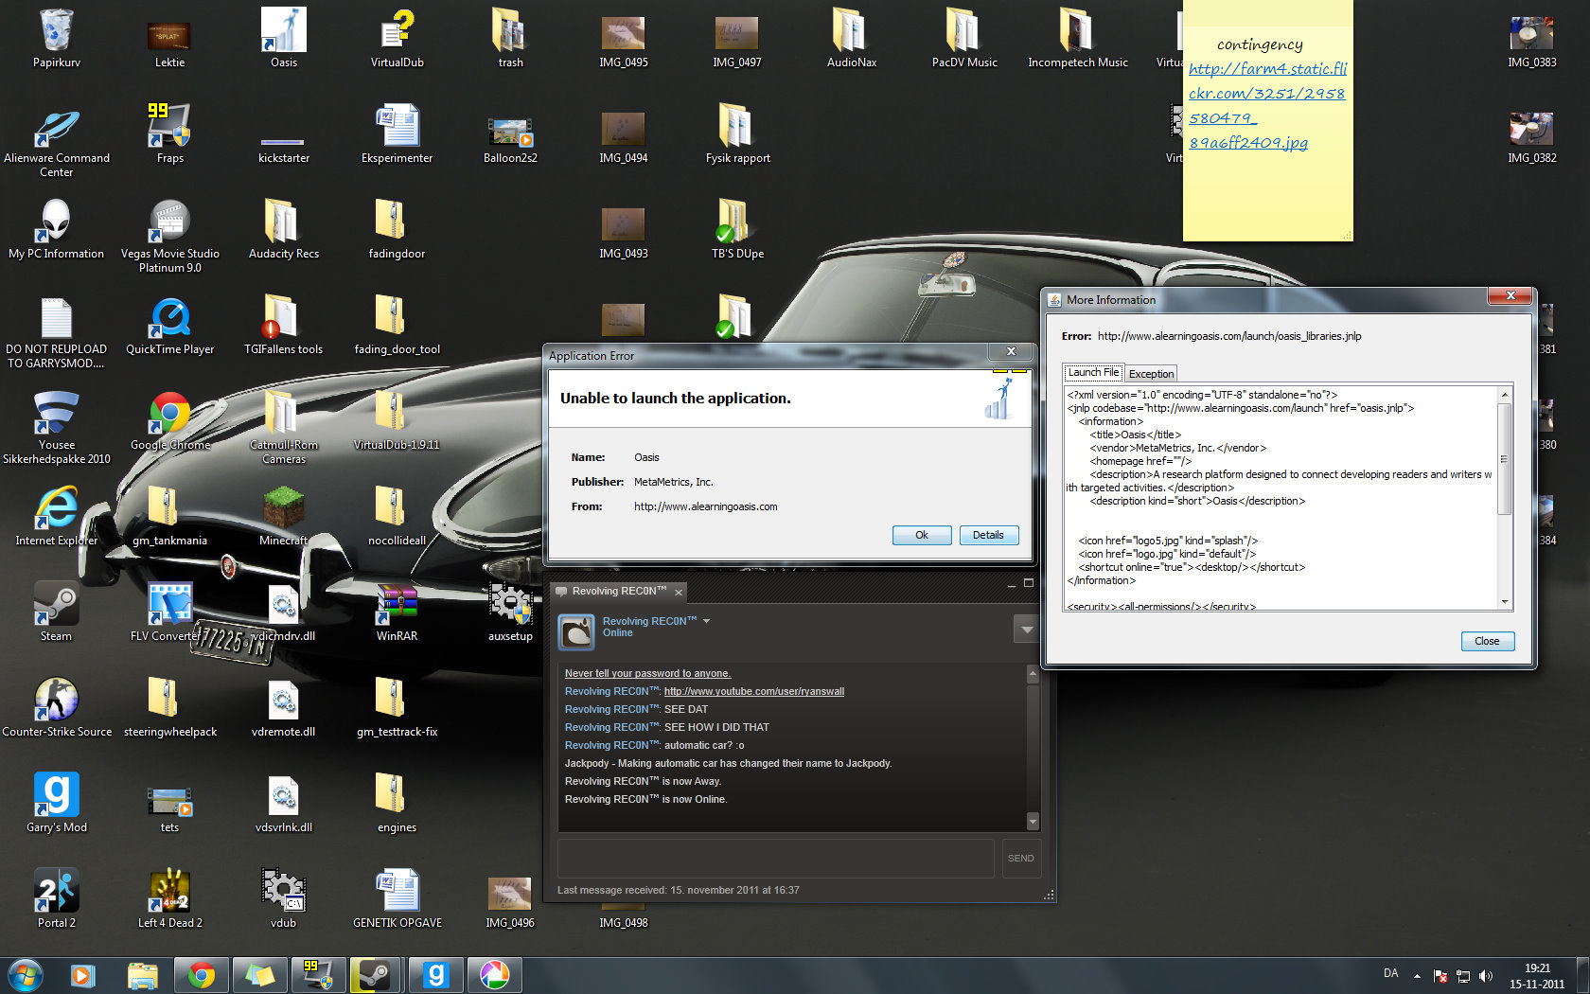The width and height of the screenshot is (1590, 994).
Task: Expand the Revolving RECON status dropdown arrow
Action: [706, 621]
